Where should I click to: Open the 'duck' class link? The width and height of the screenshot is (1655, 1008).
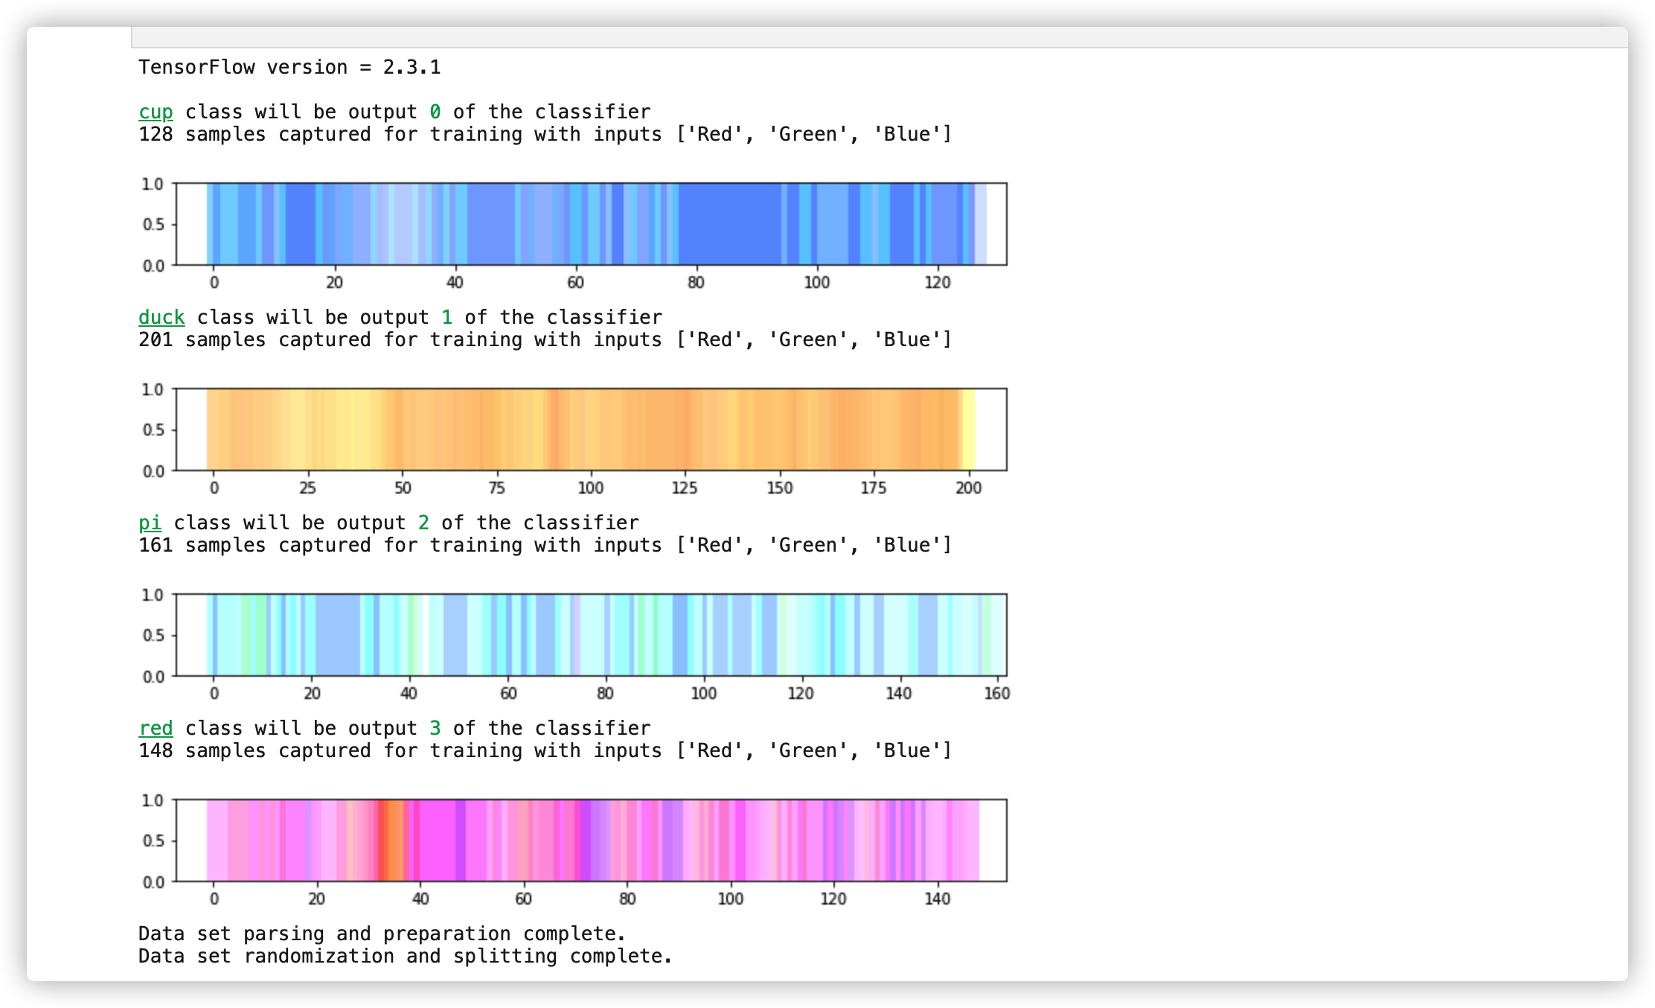coord(161,317)
